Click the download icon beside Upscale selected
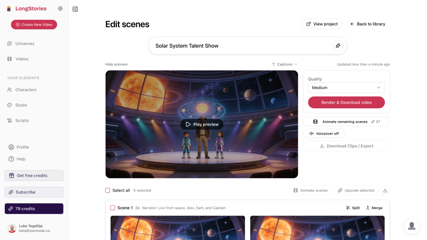Screen dimensions: 427x240 385,190
